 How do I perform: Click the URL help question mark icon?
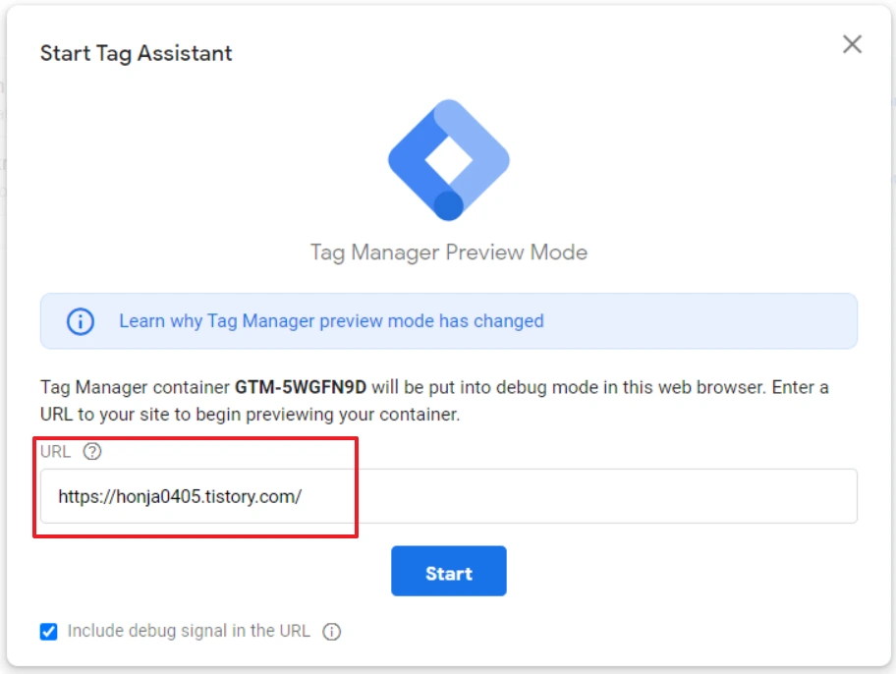click(x=92, y=452)
